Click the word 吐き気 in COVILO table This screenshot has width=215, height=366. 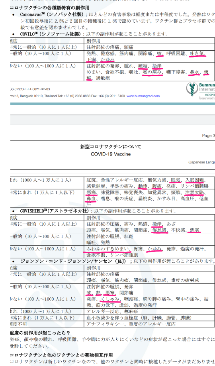(197, 53)
